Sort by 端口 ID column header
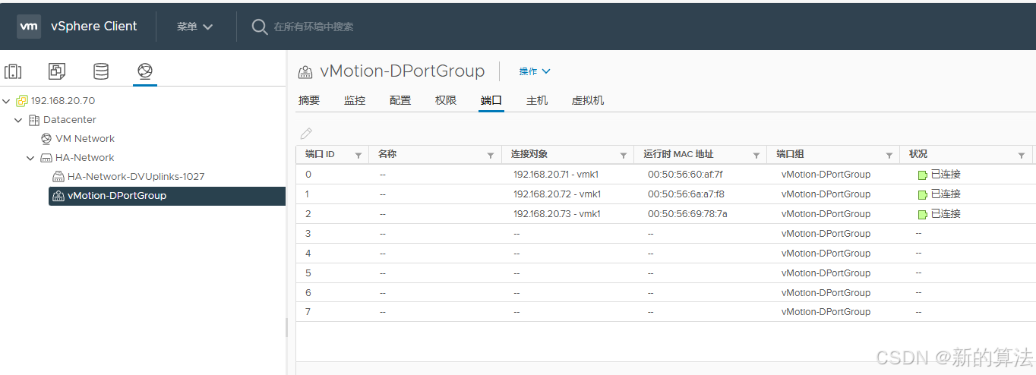1036x375 pixels. coord(320,154)
